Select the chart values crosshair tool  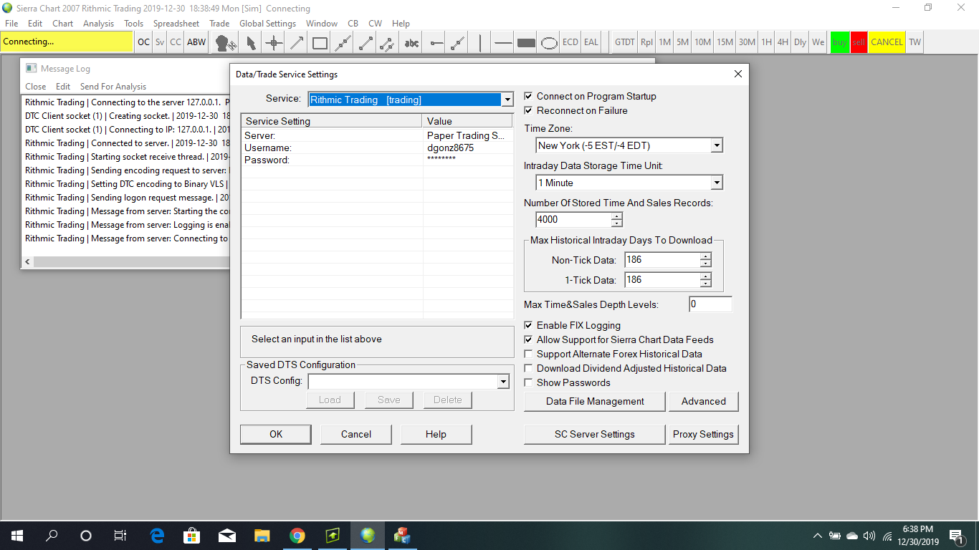[274, 42]
